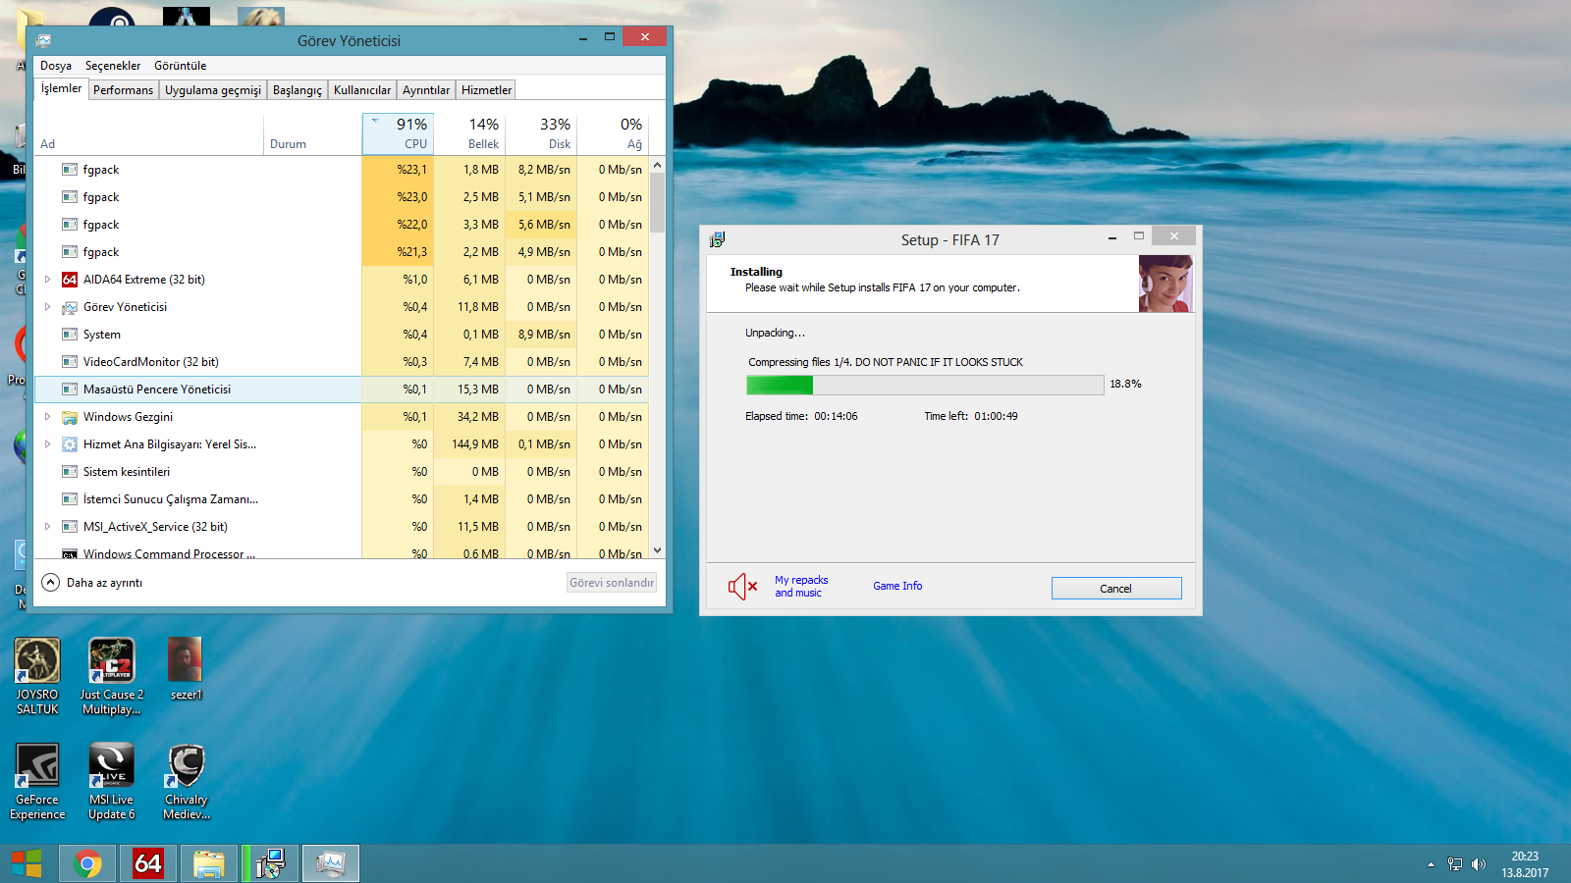Launch Google Chrome from the taskbar

click(87, 863)
